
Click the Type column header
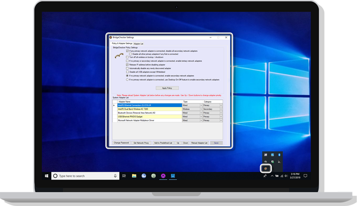pyautogui.click(x=192, y=102)
